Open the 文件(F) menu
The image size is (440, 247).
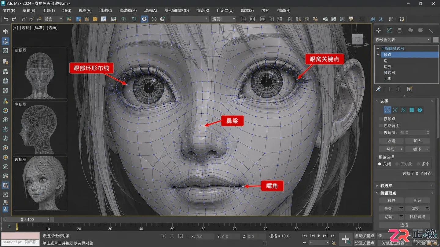[x=9, y=10]
